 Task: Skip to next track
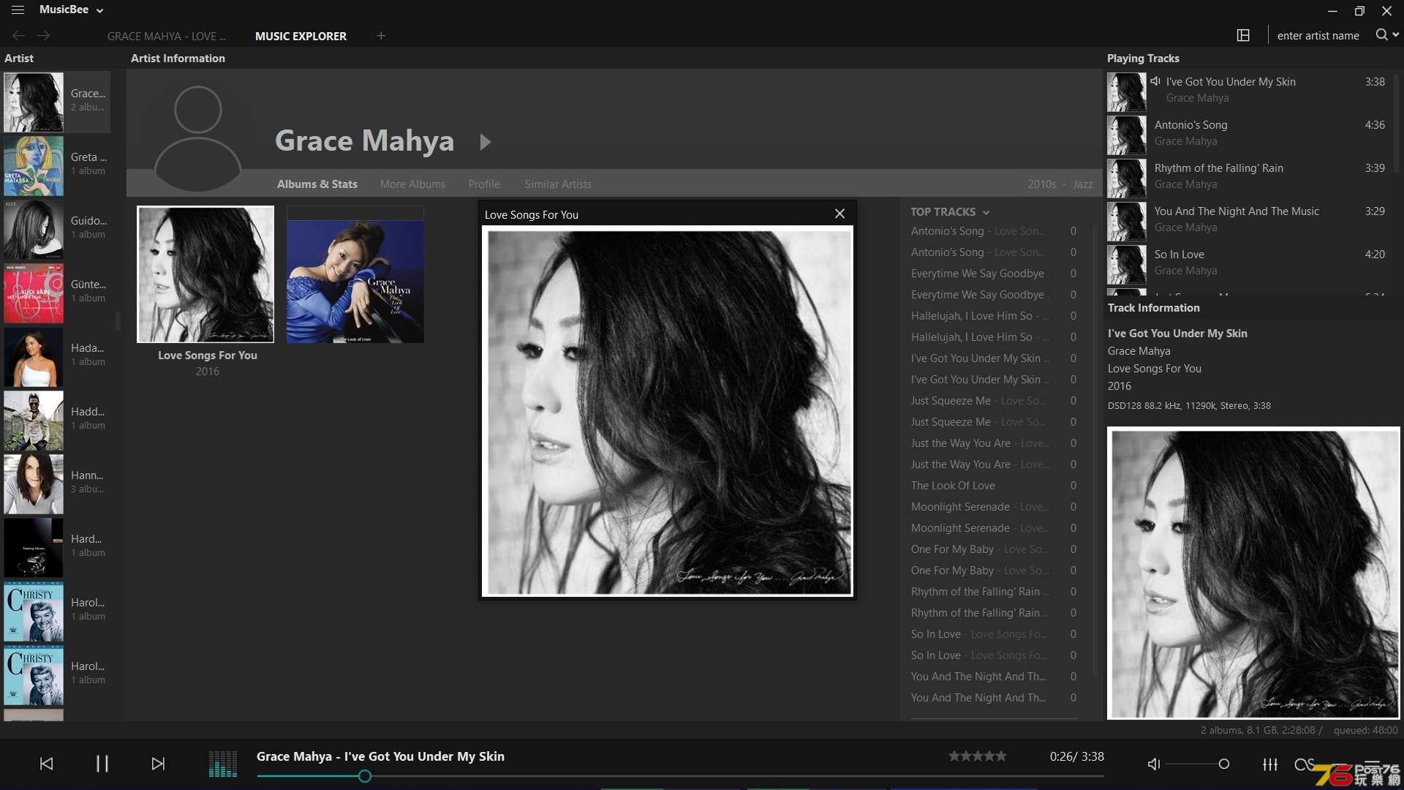[158, 764]
